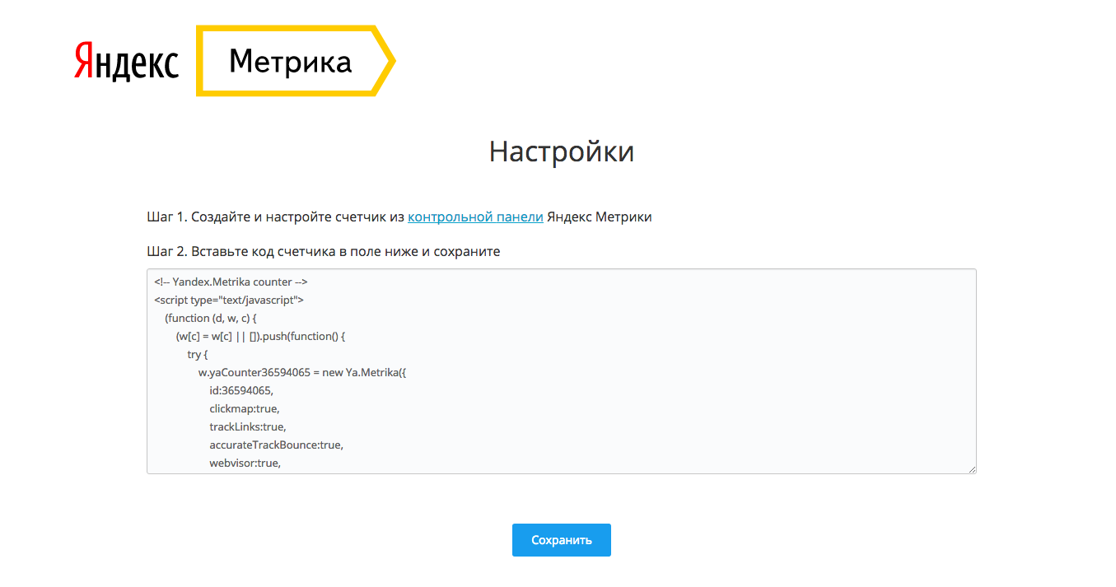Click the line 'accurateTrackBounce:true,'
Screen dimensions: 1116x587
(276, 445)
